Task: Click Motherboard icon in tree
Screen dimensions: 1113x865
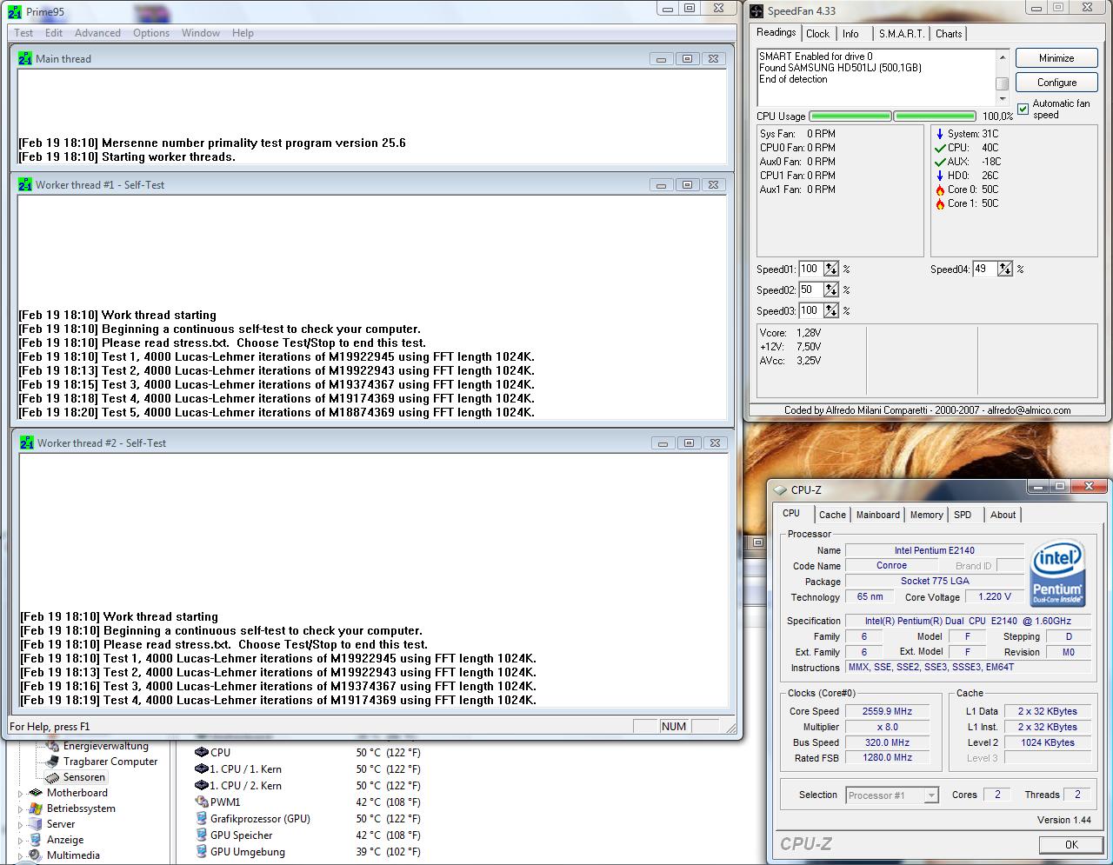Action: (36, 793)
